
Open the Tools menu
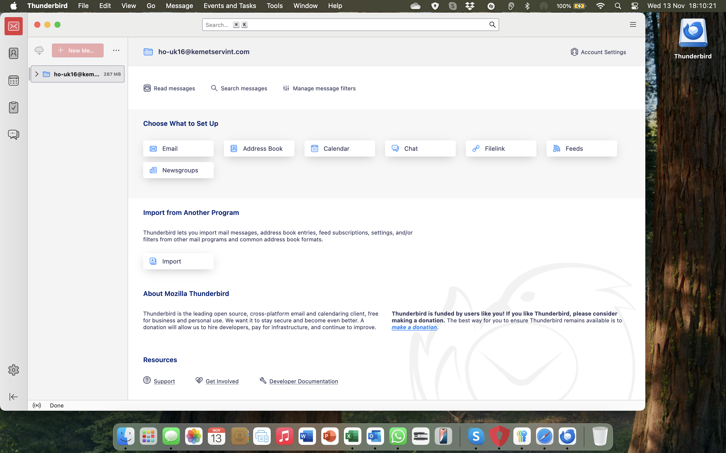pyautogui.click(x=275, y=6)
